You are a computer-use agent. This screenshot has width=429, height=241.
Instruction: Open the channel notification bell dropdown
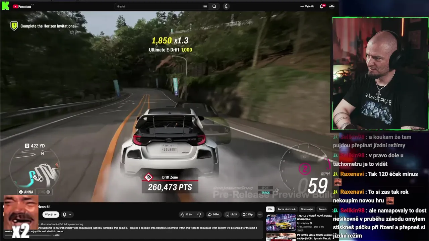click(x=67, y=215)
